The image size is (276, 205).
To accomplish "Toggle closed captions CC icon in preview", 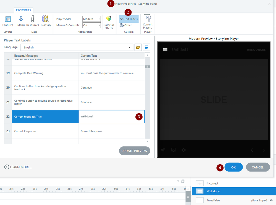I will 174,150.
